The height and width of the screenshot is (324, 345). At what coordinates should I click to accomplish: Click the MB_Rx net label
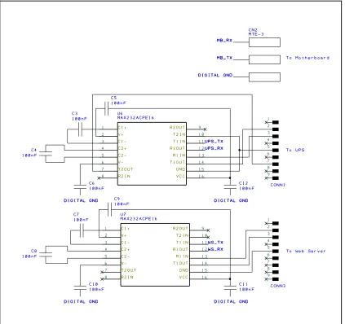pos(224,40)
